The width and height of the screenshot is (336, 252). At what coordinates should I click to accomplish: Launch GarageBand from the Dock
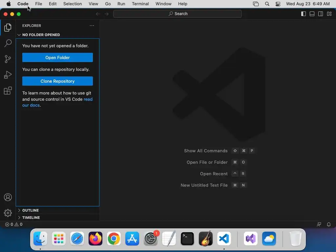tap(206, 239)
